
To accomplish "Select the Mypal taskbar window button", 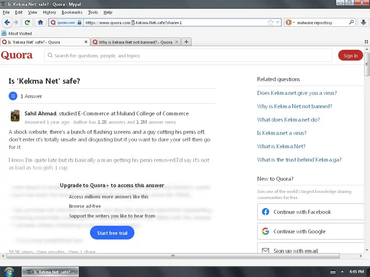I will tap(50, 272).
